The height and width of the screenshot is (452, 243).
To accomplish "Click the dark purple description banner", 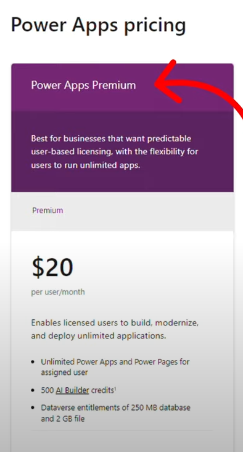I will [122, 152].
